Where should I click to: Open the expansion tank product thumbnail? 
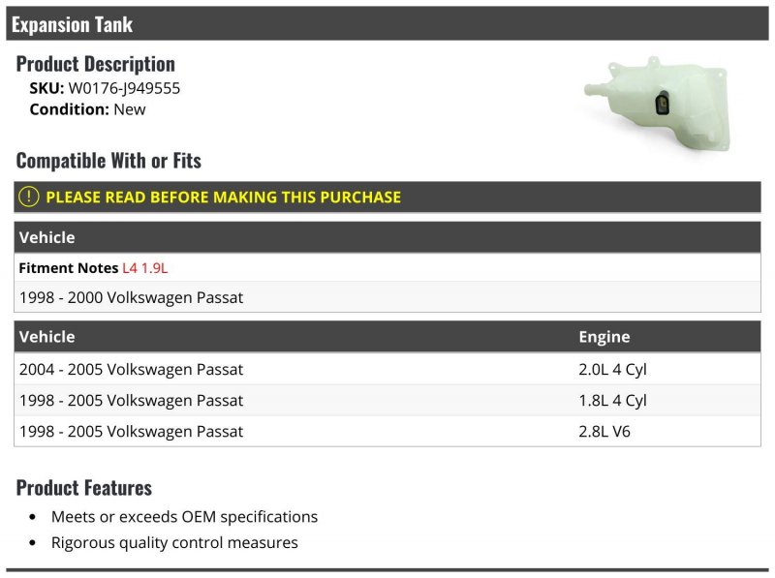click(657, 104)
